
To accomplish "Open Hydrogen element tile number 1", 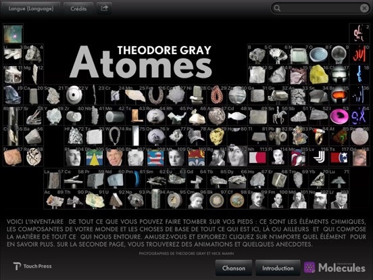I will coord(13,34).
